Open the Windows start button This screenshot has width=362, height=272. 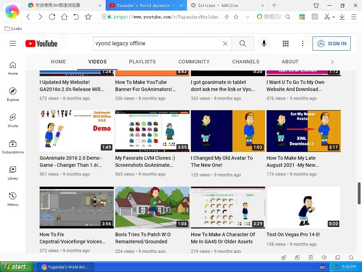point(17,267)
